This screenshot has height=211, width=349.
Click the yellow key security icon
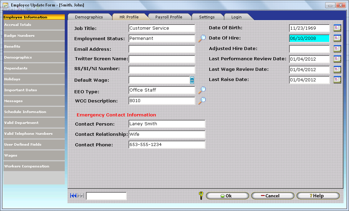201,196
